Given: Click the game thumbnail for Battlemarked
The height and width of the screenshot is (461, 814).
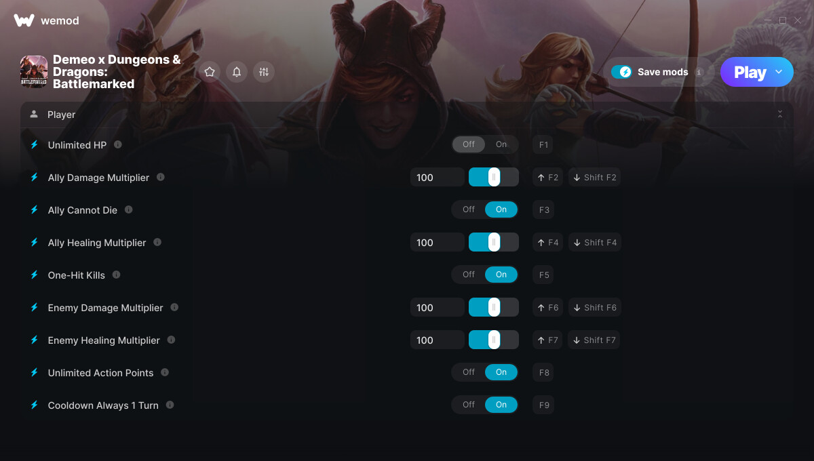Looking at the screenshot, I should [34, 72].
